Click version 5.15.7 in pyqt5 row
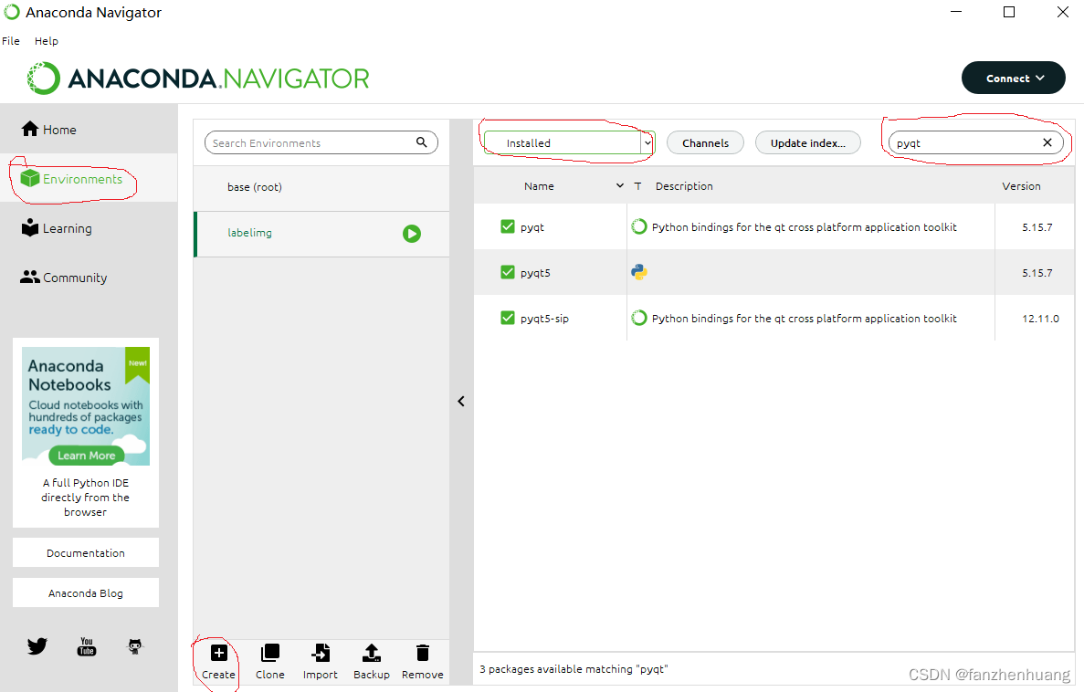Screen dimensions: 1084x692 1037,272
